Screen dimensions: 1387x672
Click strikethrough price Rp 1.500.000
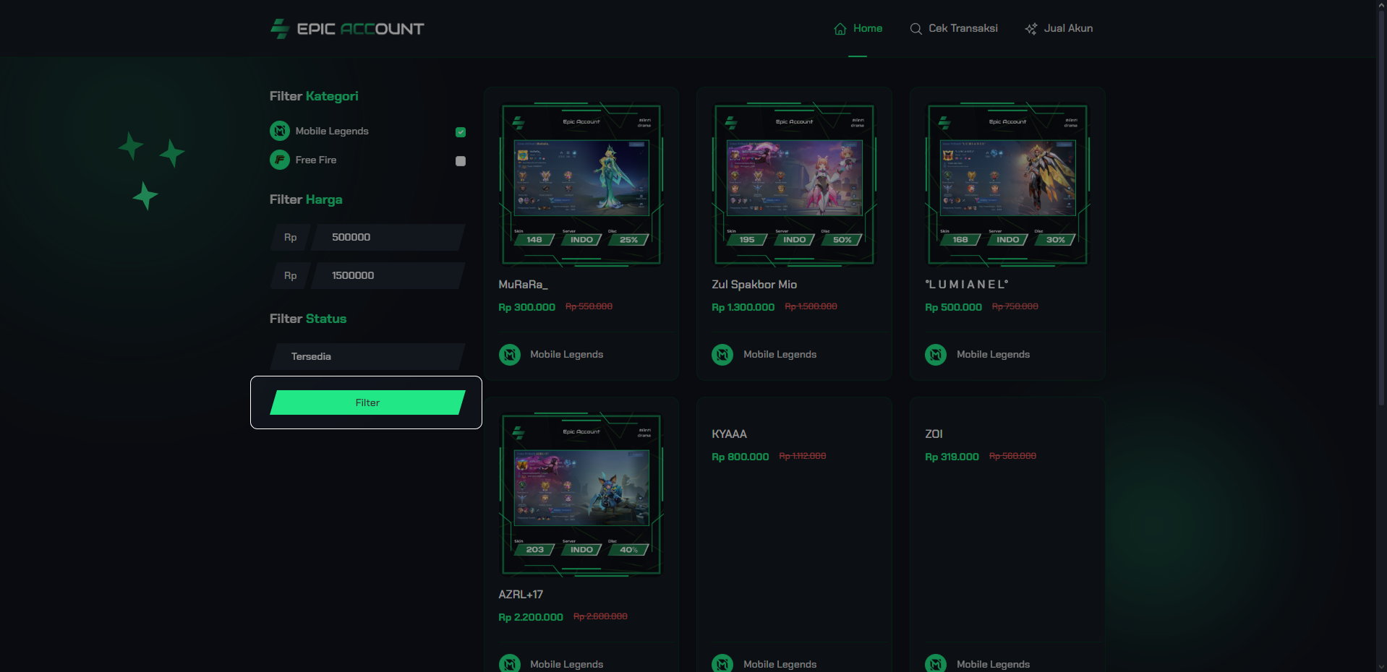pos(811,306)
